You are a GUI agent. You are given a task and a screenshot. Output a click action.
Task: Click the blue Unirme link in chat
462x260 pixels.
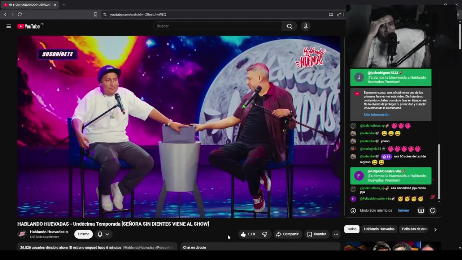pos(403,211)
